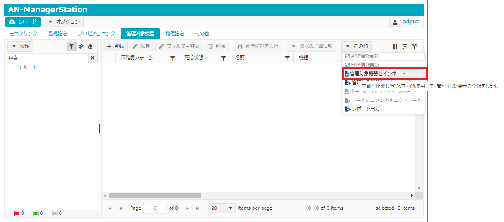Click the 編集 pencil button
The width and height of the screenshot is (504, 222).
(x=141, y=46)
